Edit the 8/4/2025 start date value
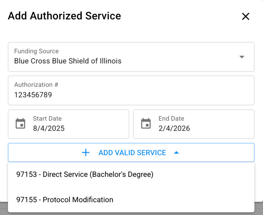This screenshot has height=215, width=263. click(49, 128)
